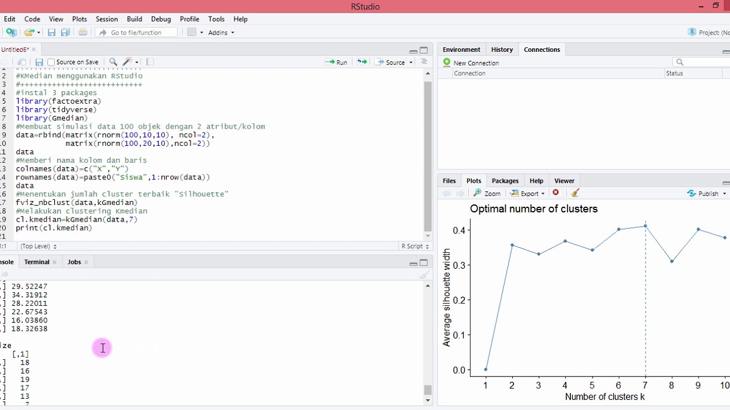Click console vertical scrollbar thumb

pyautogui.click(x=428, y=390)
